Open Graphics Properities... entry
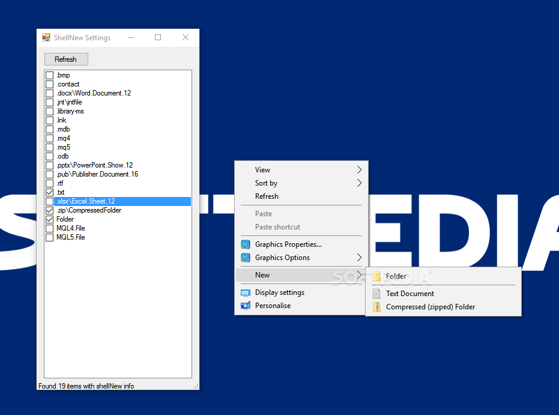The image size is (559, 415). (301, 244)
